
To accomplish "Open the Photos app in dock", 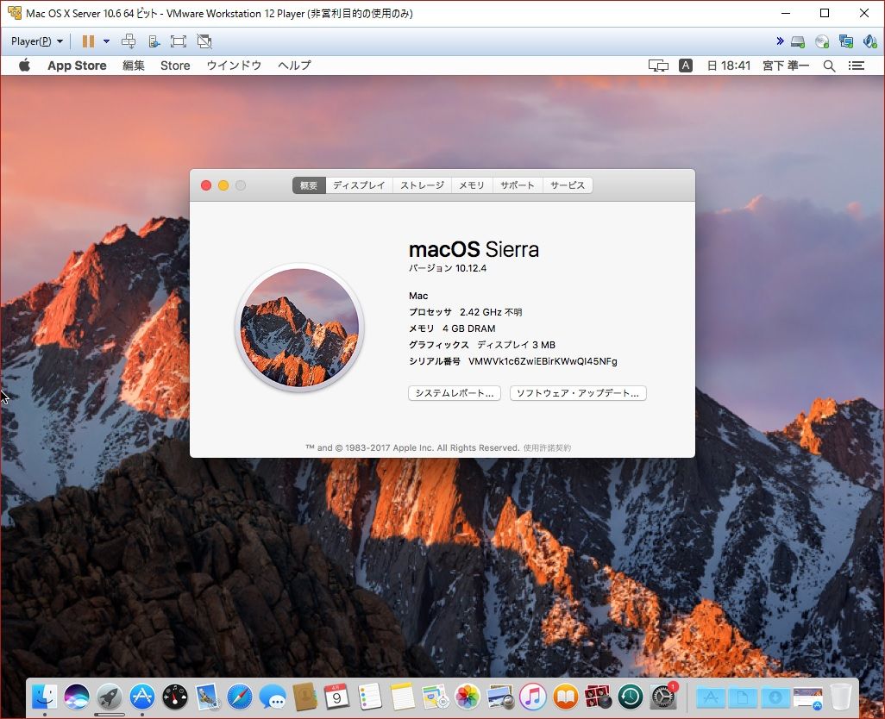I will tap(468, 697).
